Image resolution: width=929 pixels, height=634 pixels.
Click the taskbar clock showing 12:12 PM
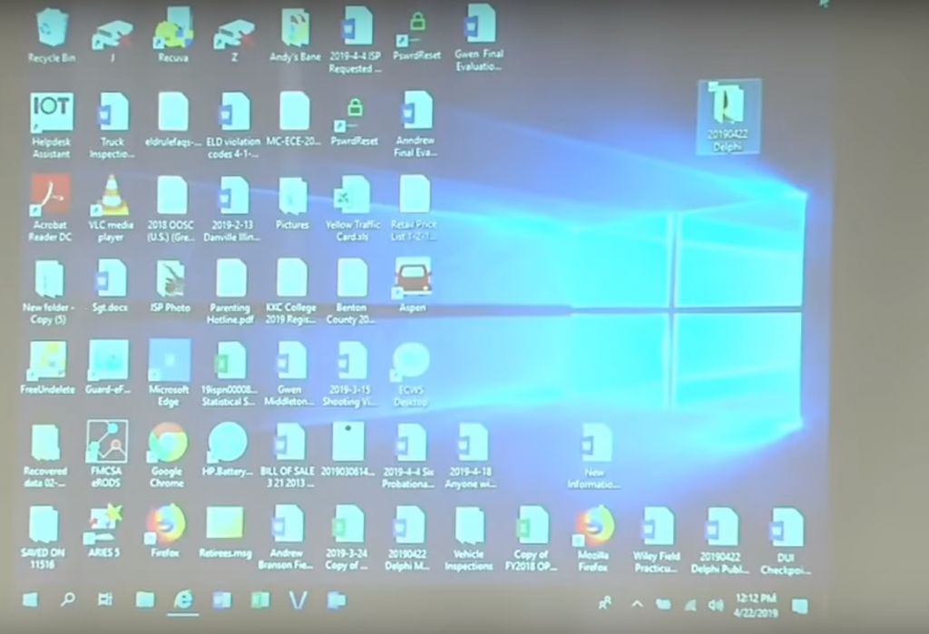coord(756,604)
